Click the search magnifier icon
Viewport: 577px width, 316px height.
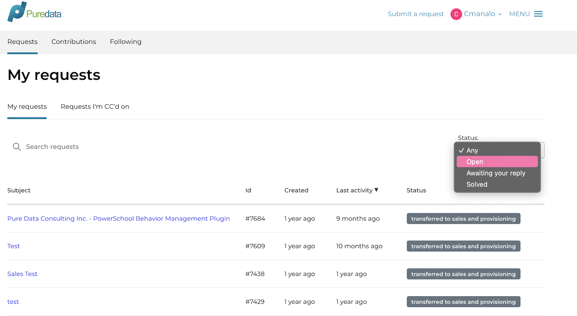[17, 147]
